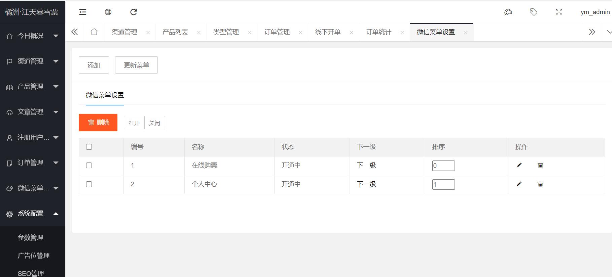Close the 订单管理 tab
Screen dimensions: 612x277
click(x=300, y=33)
